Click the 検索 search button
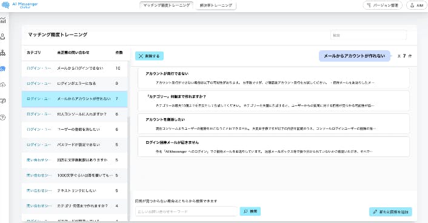Image resolution: width=428 pixels, height=223 pixels. click(x=250, y=211)
